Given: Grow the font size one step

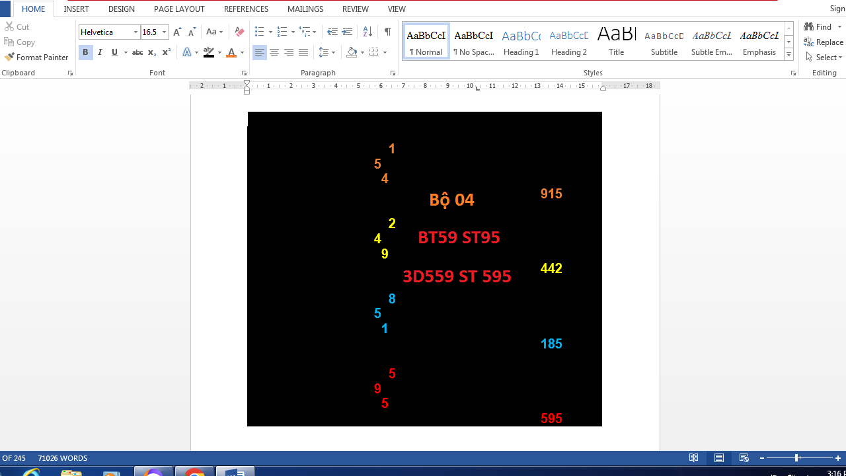Looking at the screenshot, I should 177,32.
